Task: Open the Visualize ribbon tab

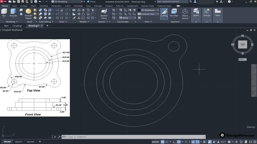Action: coord(44,6)
